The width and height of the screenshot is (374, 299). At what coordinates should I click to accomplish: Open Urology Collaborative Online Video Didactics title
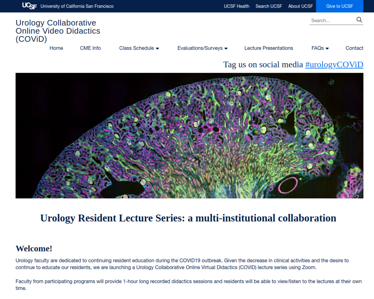[58, 31]
